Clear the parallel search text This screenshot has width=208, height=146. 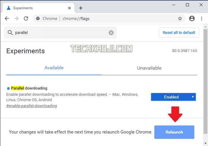(x=111, y=33)
